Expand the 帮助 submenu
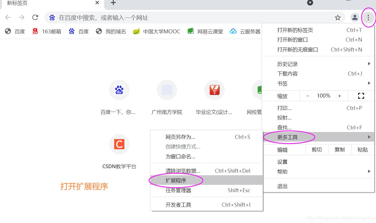Image resolution: width=376 pixels, height=223 pixels. pos(318,171)
